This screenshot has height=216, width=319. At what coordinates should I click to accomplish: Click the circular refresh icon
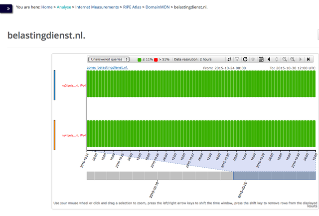point(245,59)
